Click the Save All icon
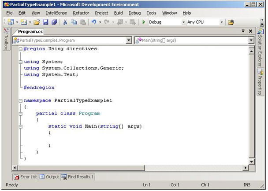The height and width of the screenshot is (191, 268). [54, 22]
